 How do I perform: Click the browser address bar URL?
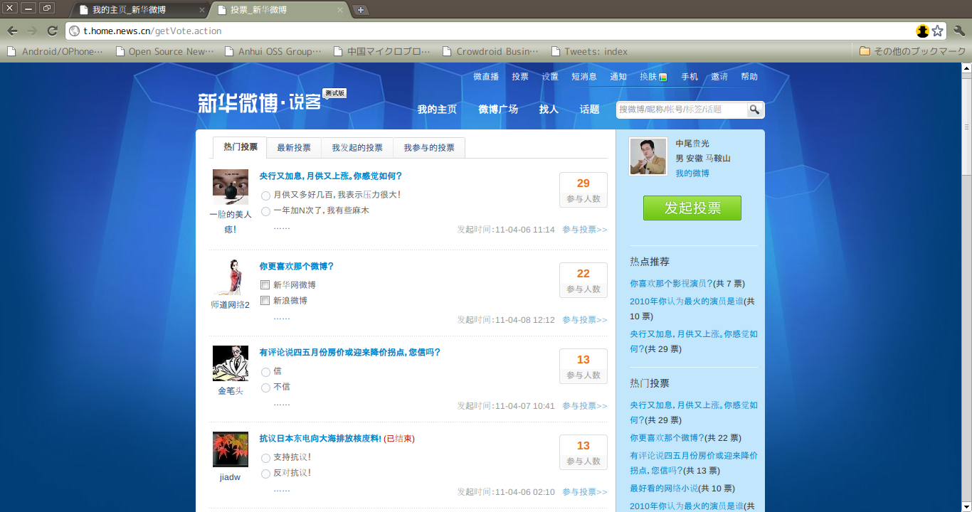[x=152, y=31]
